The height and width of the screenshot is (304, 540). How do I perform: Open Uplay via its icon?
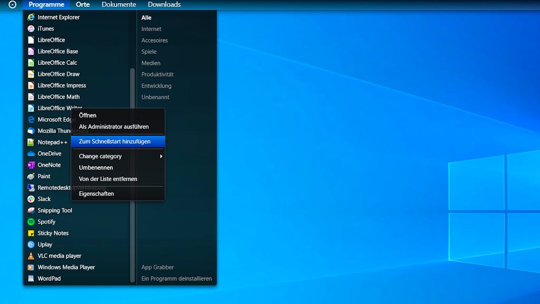click(31, 245)
